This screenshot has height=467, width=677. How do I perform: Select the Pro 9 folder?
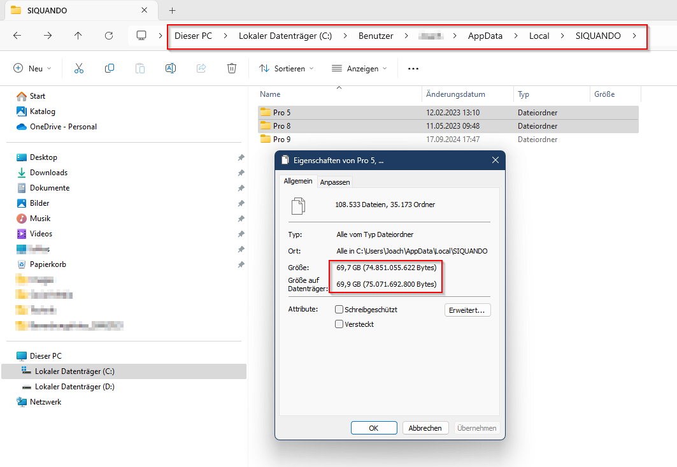tap(448, 139)
